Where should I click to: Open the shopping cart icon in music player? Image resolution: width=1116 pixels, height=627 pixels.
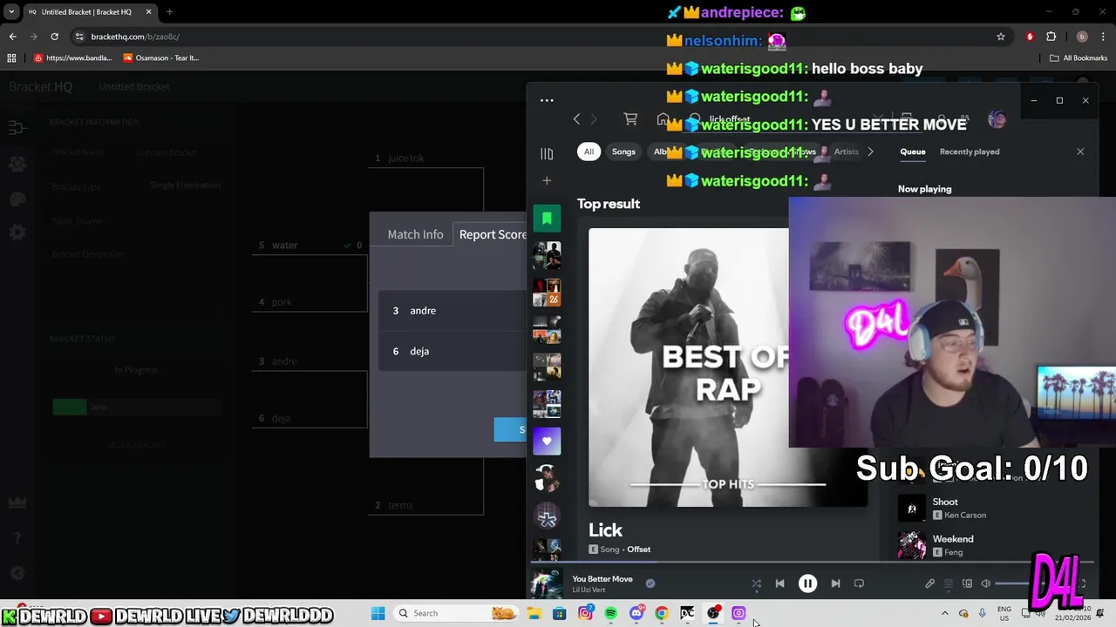[630, 119]
